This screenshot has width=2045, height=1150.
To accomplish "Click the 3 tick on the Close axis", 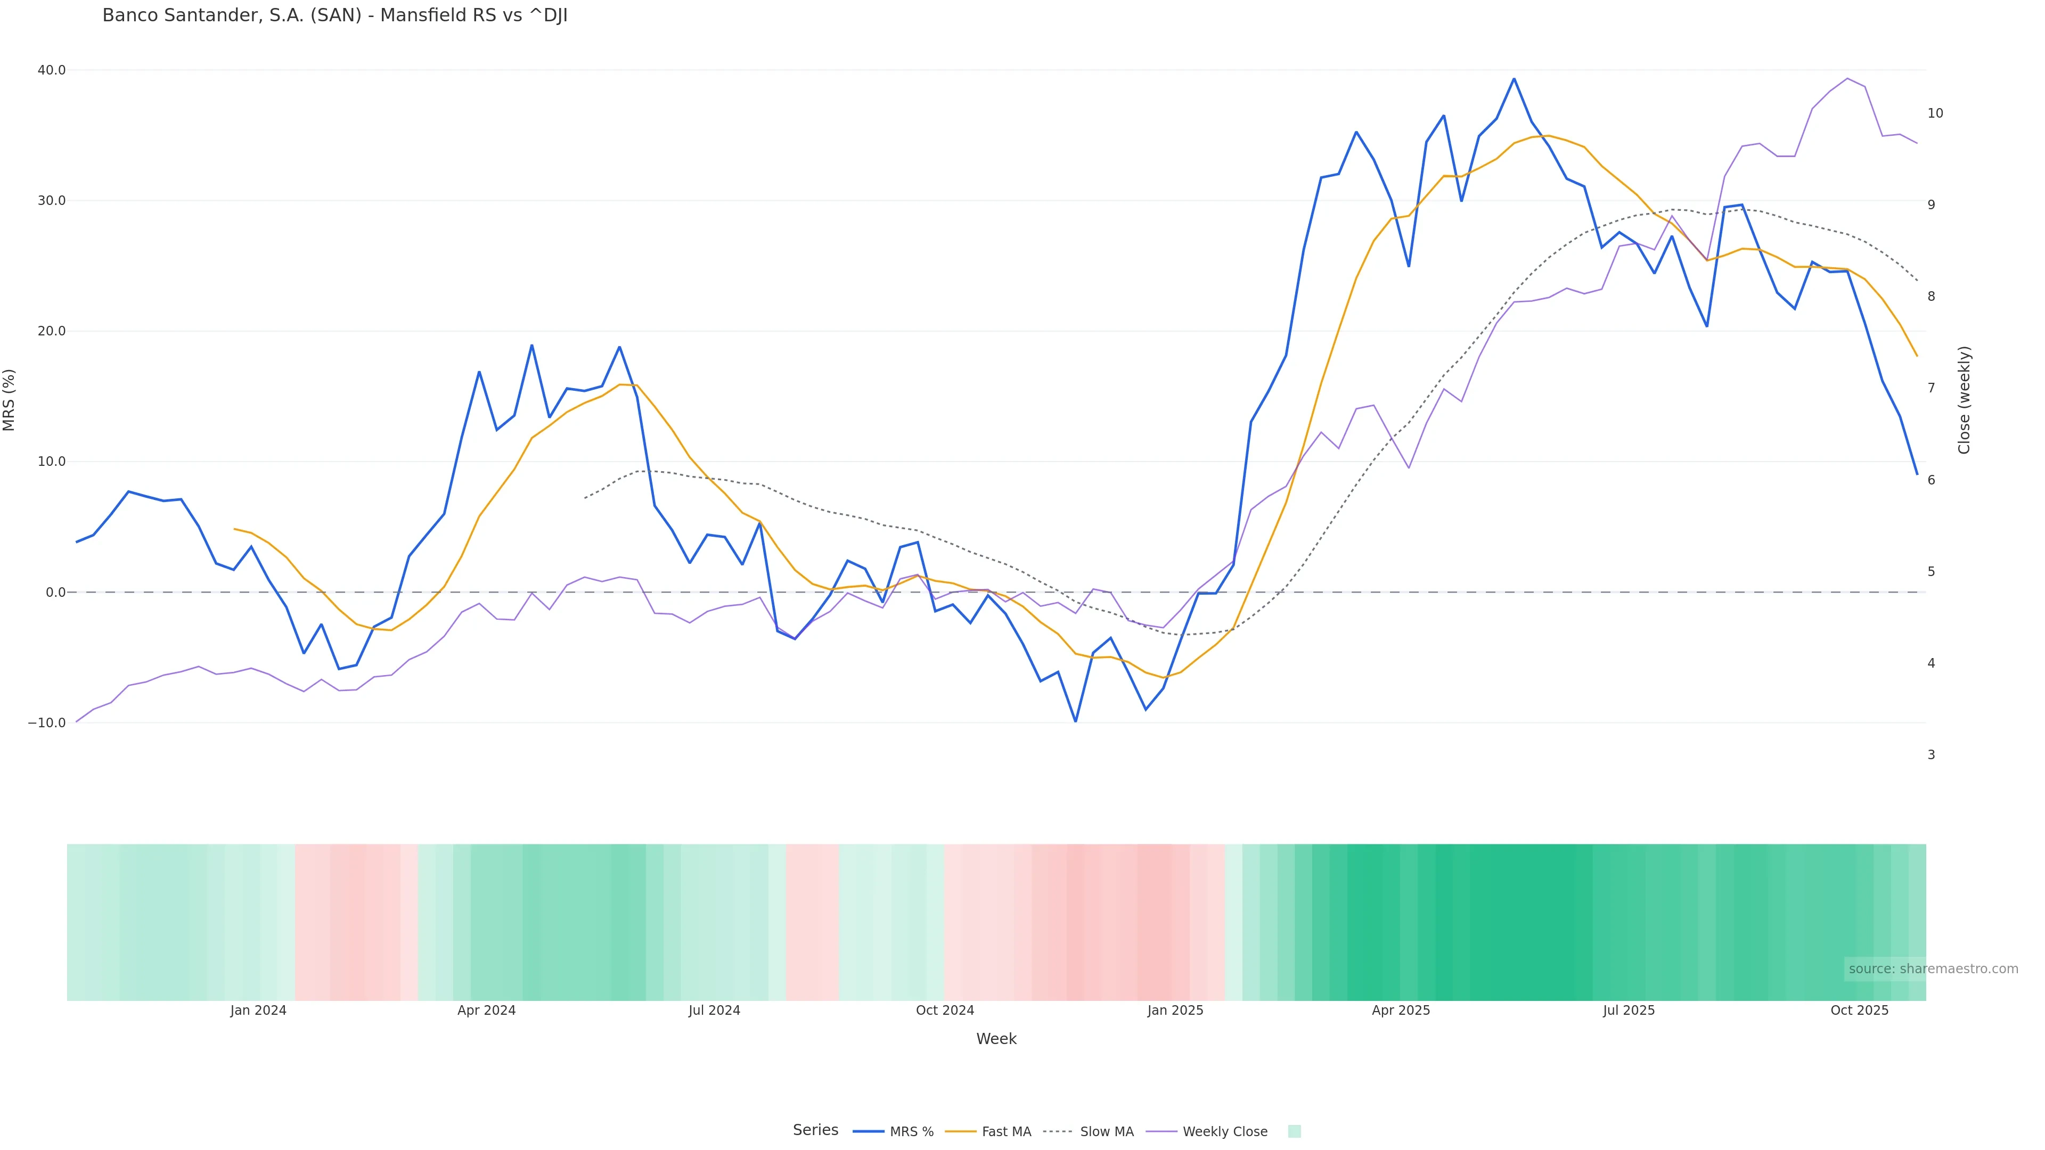I will (x=1932, y=755).
